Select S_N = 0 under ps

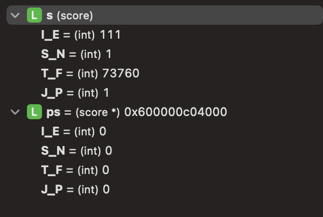(x=76, y=151)
